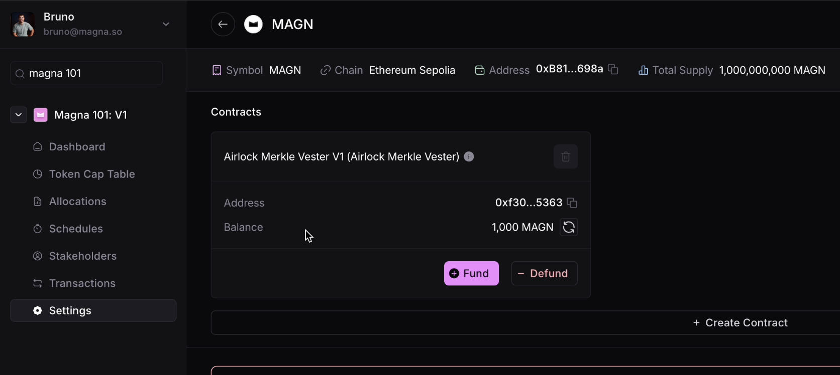View Transactions page
The width and height of the screenshot is (840, 375).
82,283
